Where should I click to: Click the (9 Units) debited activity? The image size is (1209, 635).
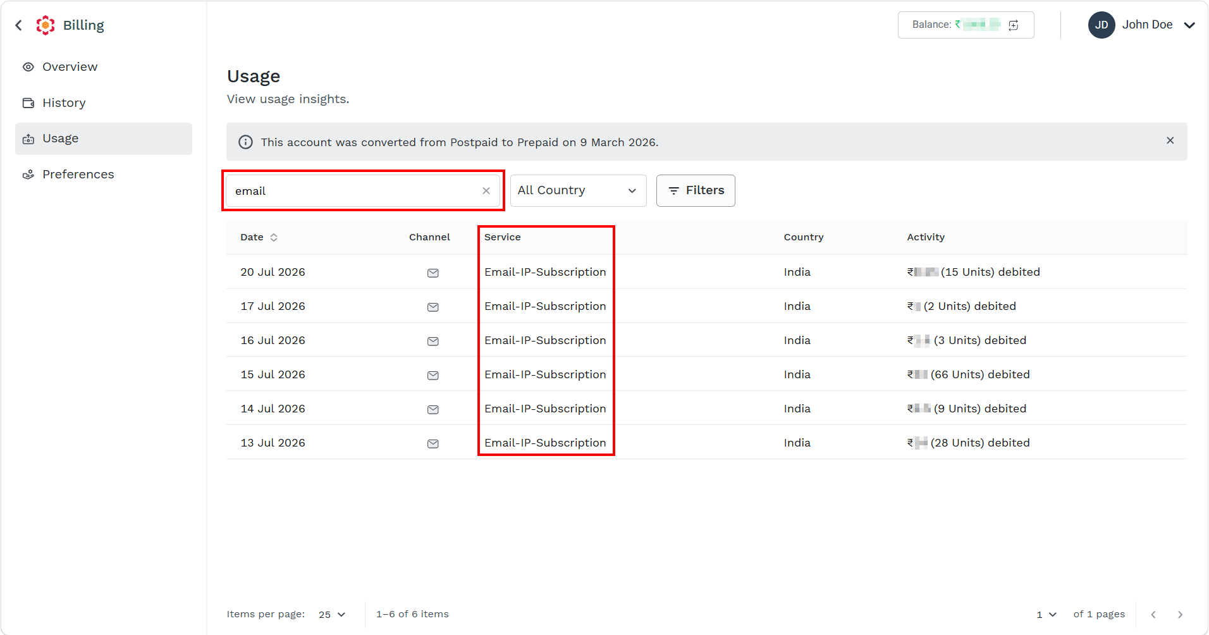(x=966, y=409)
